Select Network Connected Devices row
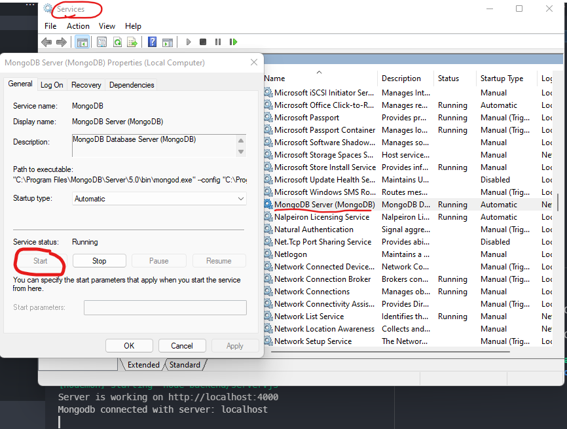This screenshot has height=429, width=567. pyautogui.click(x=407, y=267)
